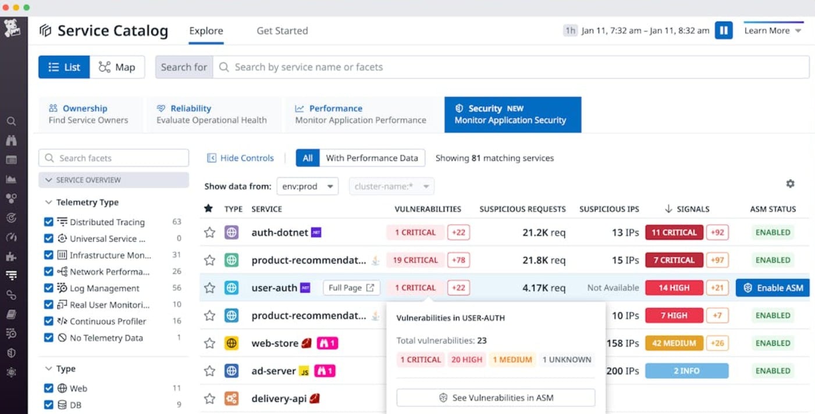Select the highlighted Service Catalog sidebar icon

click(12, 274)
